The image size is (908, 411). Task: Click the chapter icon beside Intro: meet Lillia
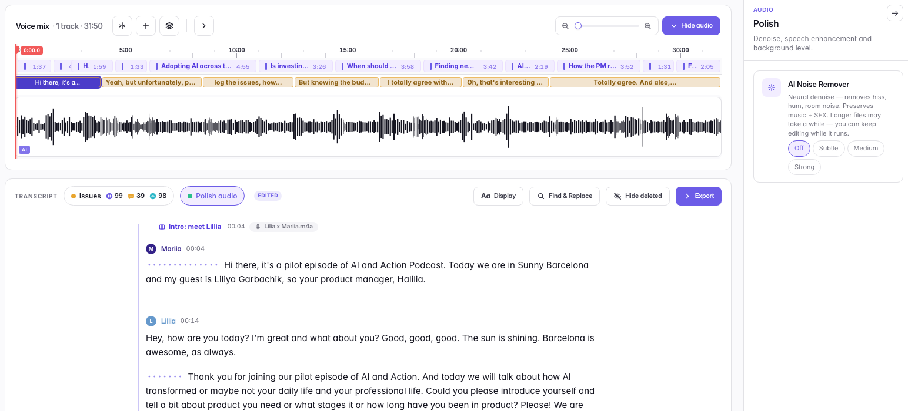(162, 227)
